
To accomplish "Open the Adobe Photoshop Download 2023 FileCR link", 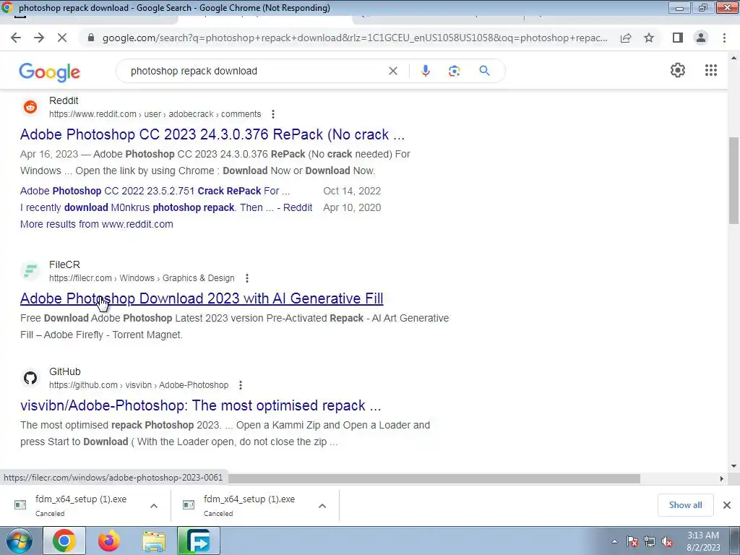I will 202,298.
